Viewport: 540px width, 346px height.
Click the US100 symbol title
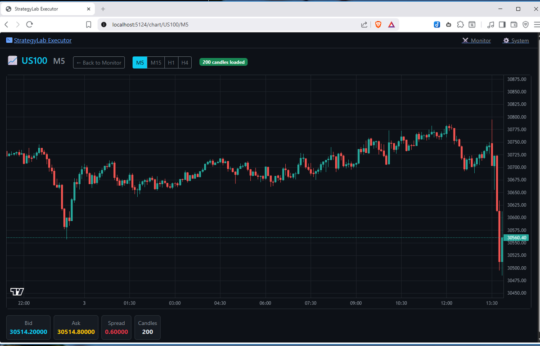click(x=34, y=60)
